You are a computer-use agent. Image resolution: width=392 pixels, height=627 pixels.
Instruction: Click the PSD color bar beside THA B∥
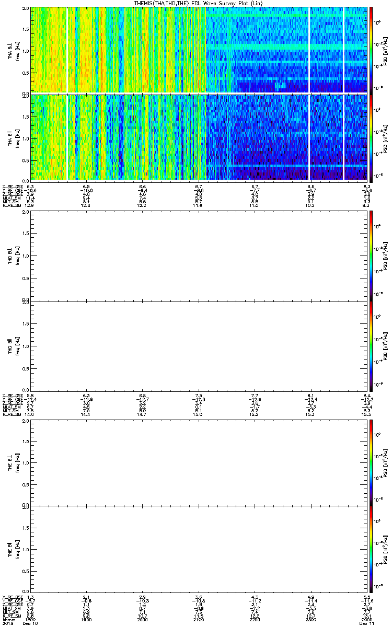371,137
